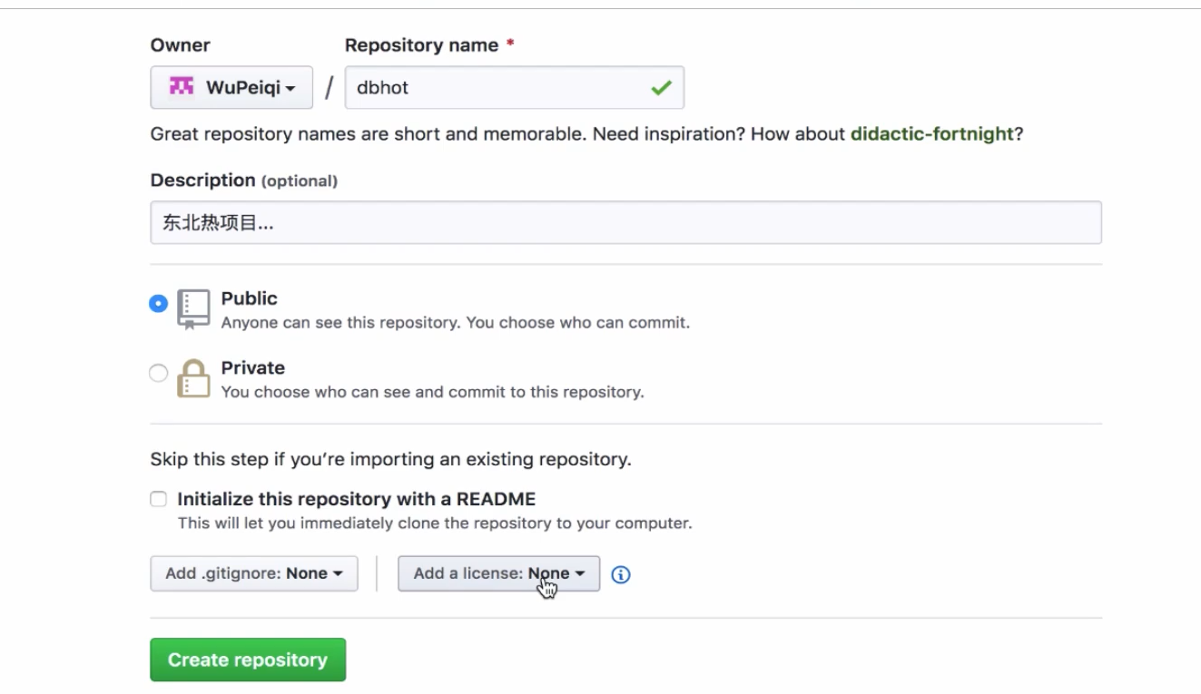Click the Private repository lock icon

[x=193, y=378]
